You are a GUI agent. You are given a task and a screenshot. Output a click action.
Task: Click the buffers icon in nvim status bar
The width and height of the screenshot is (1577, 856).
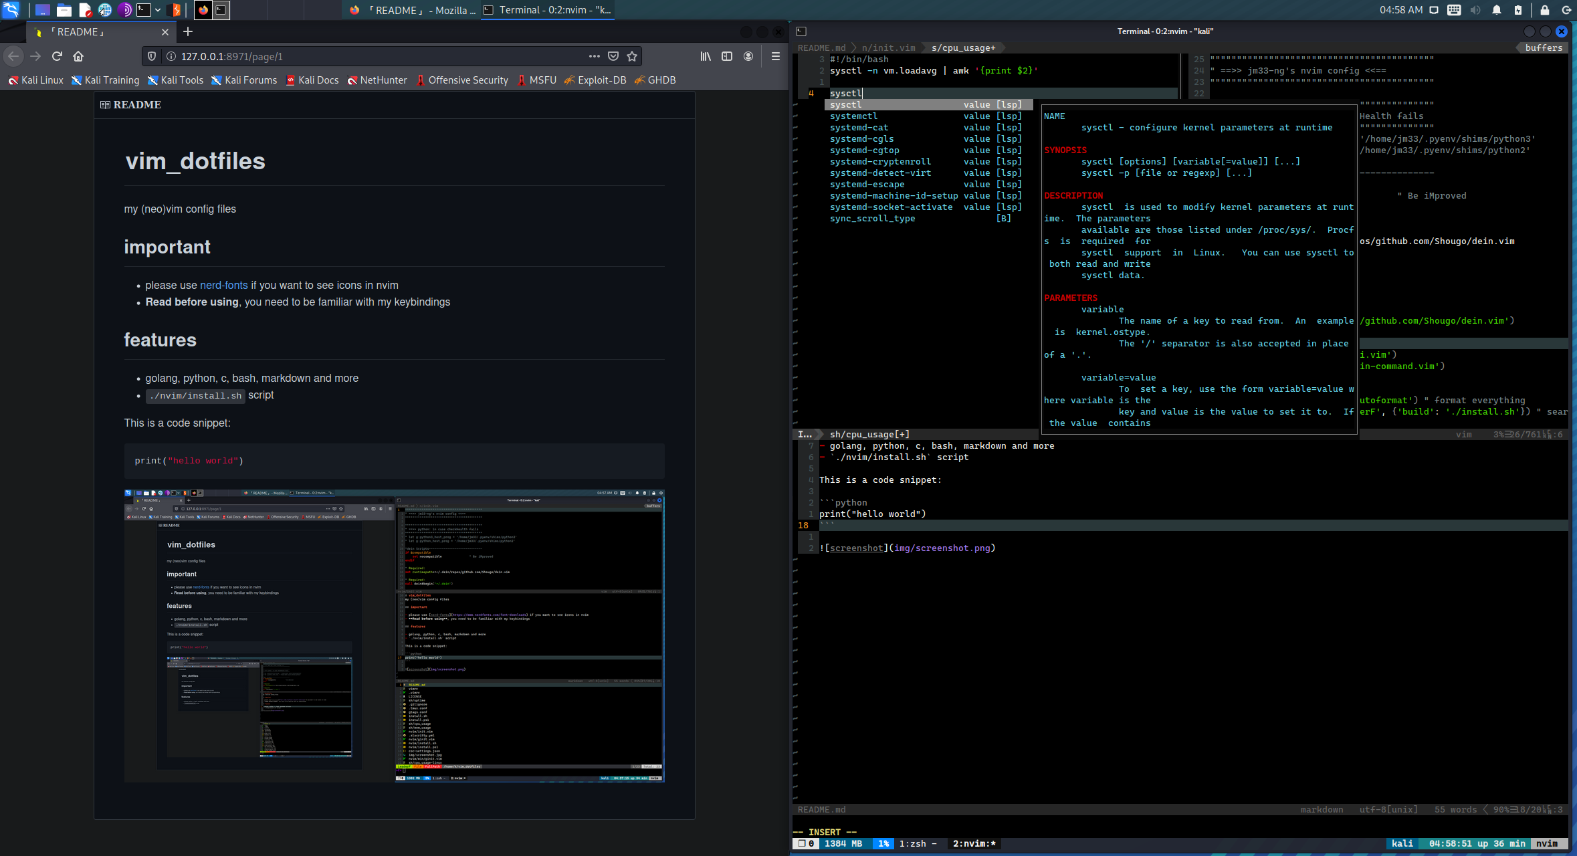1540,46
